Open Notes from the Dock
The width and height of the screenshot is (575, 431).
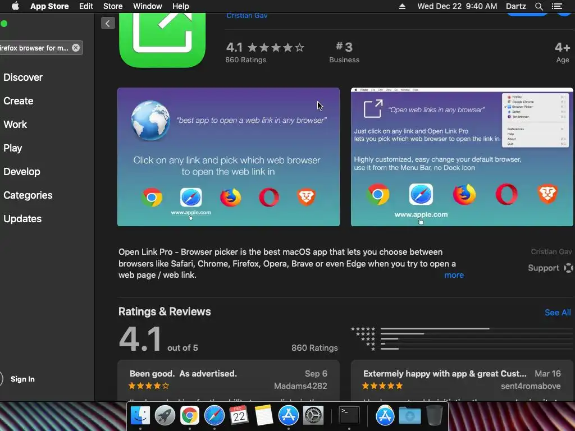pos(264,416)
